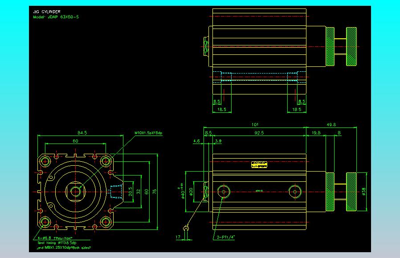Select the 101 length dimension
The image size is (400, 258).
255,124
